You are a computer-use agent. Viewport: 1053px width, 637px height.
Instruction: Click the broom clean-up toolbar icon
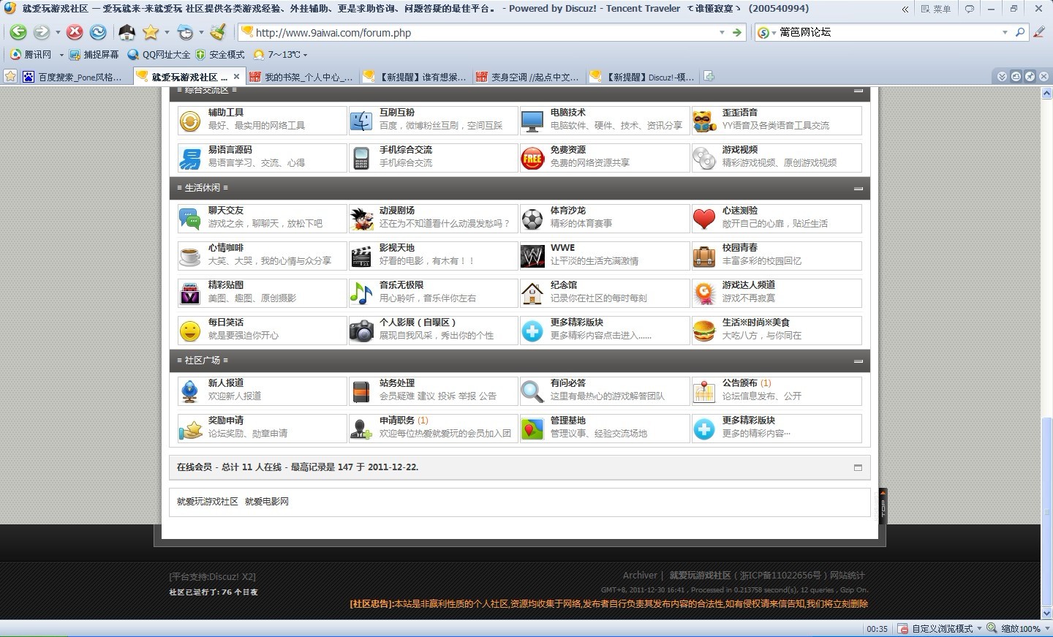point(217,32)
